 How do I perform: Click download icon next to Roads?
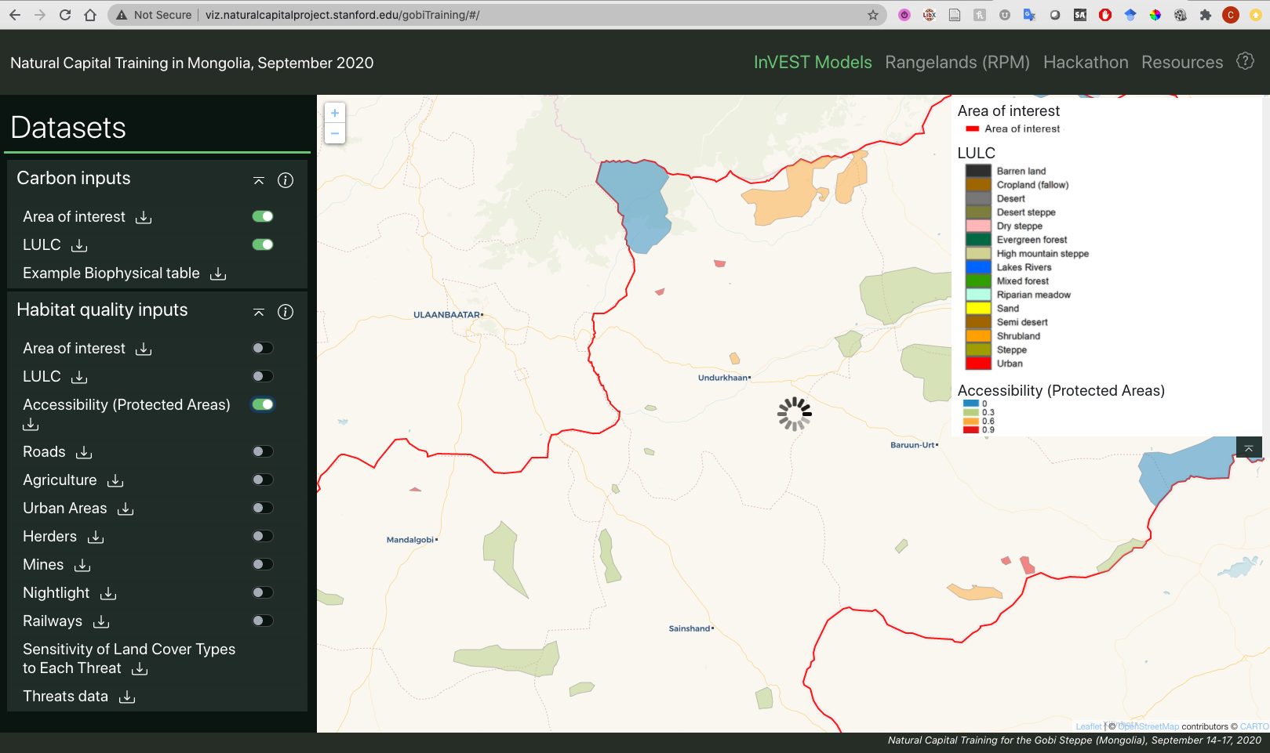click(84, 452)
